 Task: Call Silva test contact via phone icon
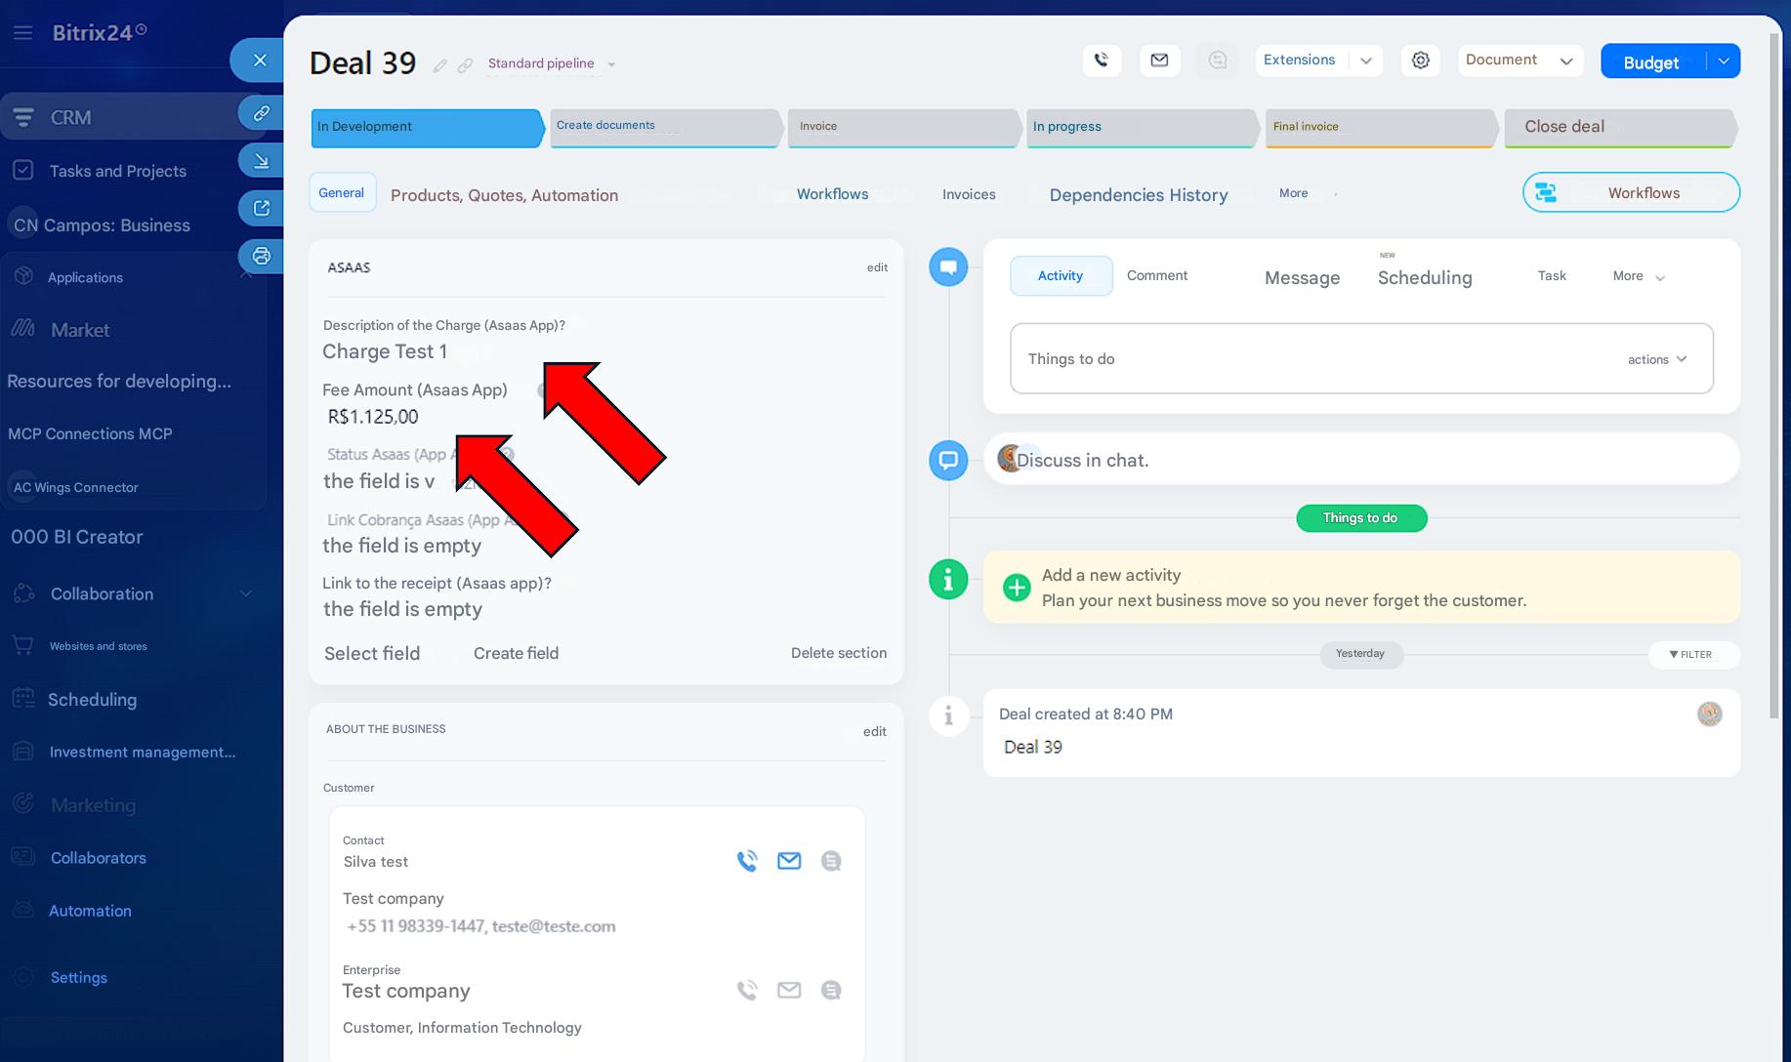click(x=747, y=861)
